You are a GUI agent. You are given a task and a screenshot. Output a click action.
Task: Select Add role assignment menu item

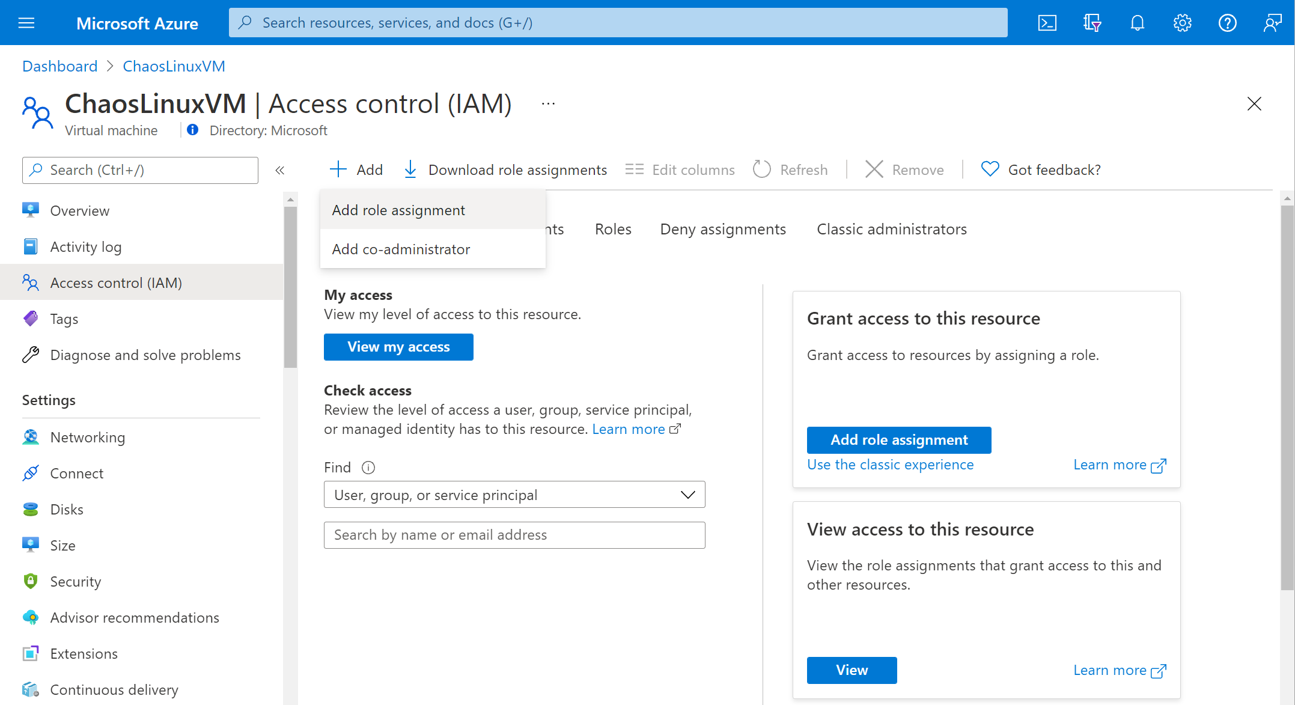[x=398, y=209]
